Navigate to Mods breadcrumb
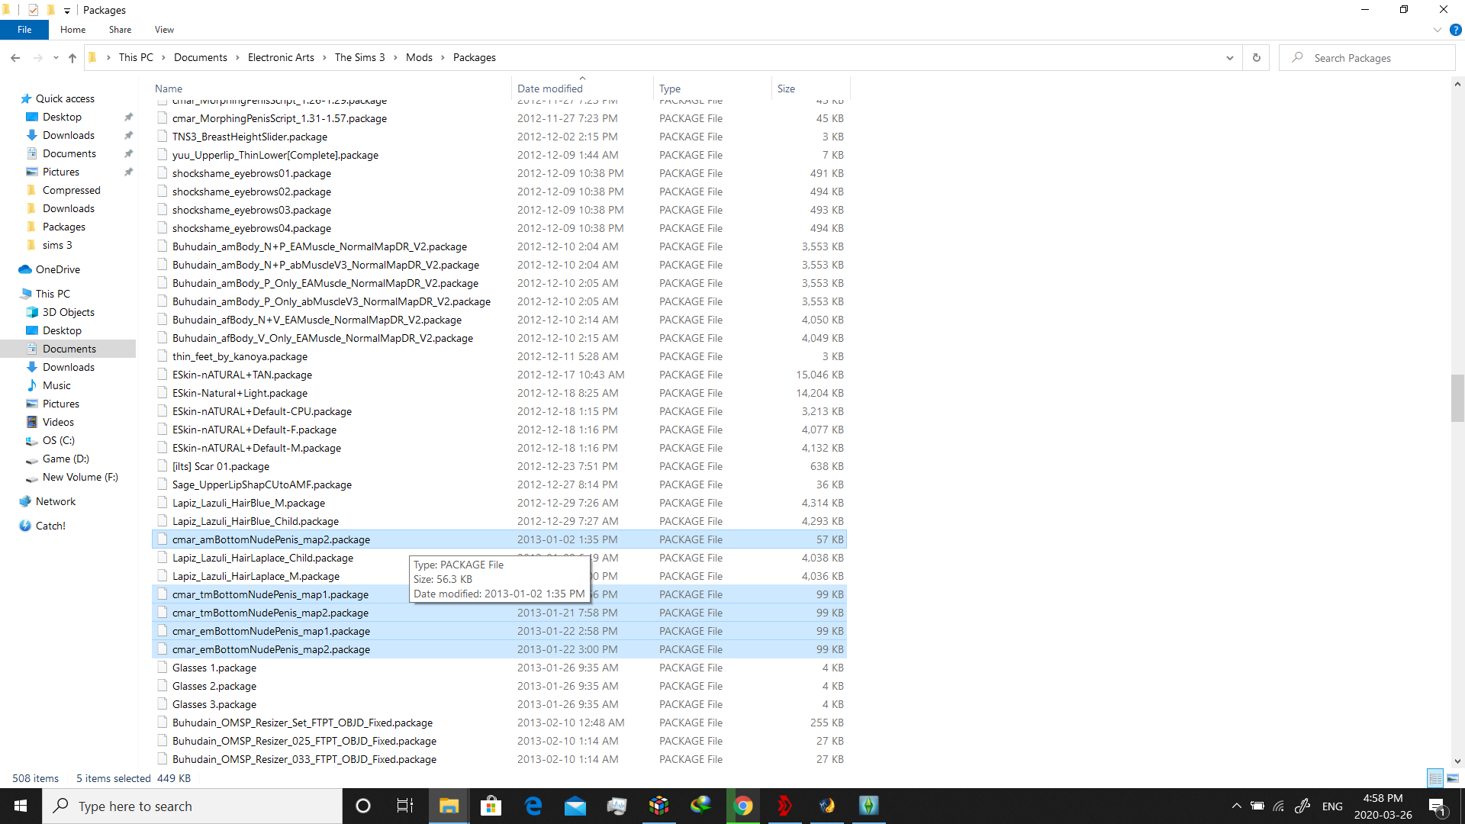Viewport: 1465px width, 824px height. point(419,58)
